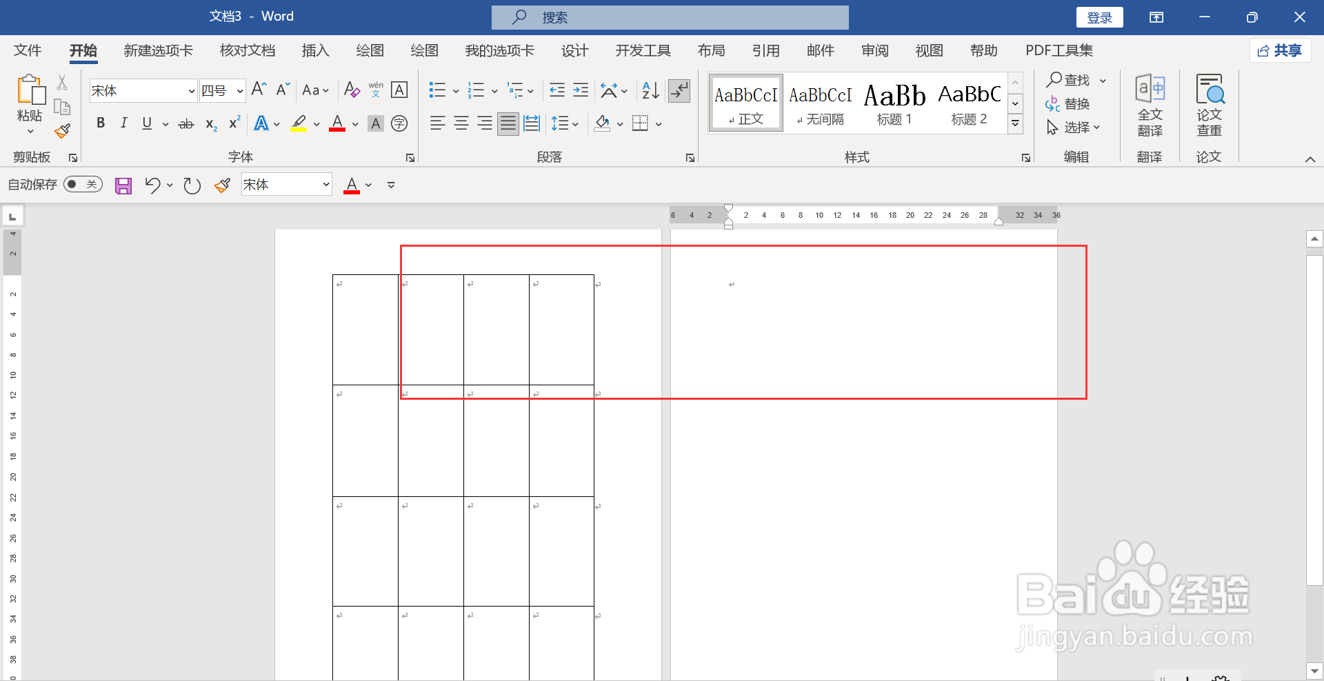This screenshot has width=1324, height=681.
Task: Select the Format Painter in clipboard group
Action: (x=62, y=130)
